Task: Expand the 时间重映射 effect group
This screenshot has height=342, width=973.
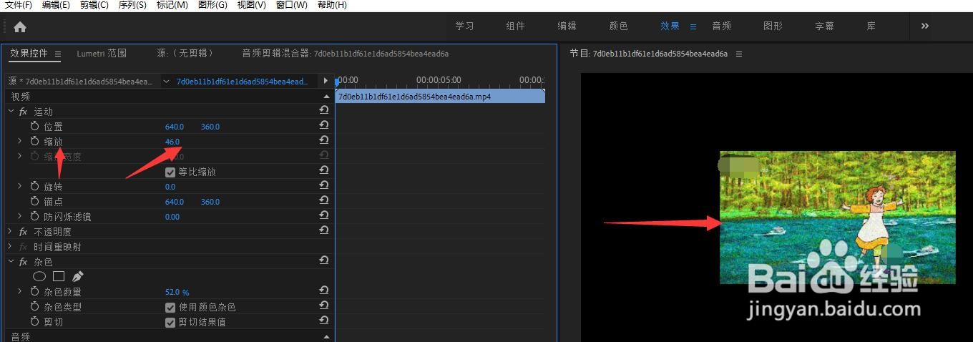Action: tap(11, 246)
